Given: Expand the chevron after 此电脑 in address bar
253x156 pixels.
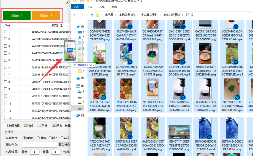Looking at the screenshot, I should 116,15.
